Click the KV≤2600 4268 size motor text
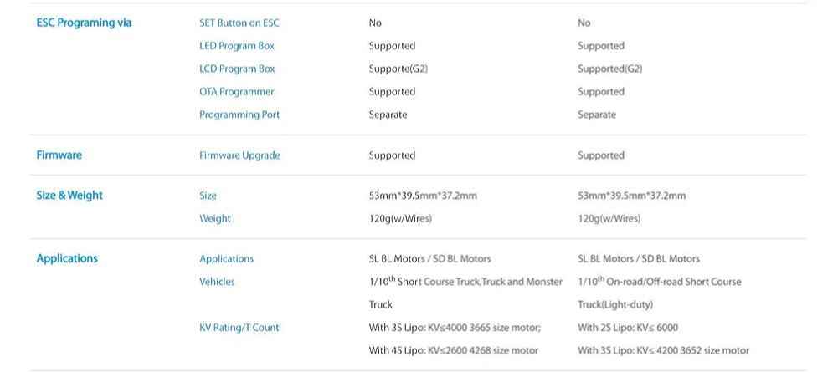 click(483, 350)
